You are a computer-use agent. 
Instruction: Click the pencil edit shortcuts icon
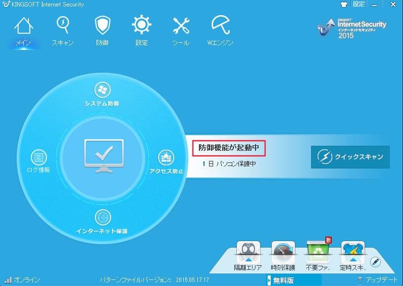tap(376, 262)
